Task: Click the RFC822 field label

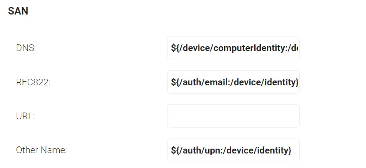Action: click(33, 82)
